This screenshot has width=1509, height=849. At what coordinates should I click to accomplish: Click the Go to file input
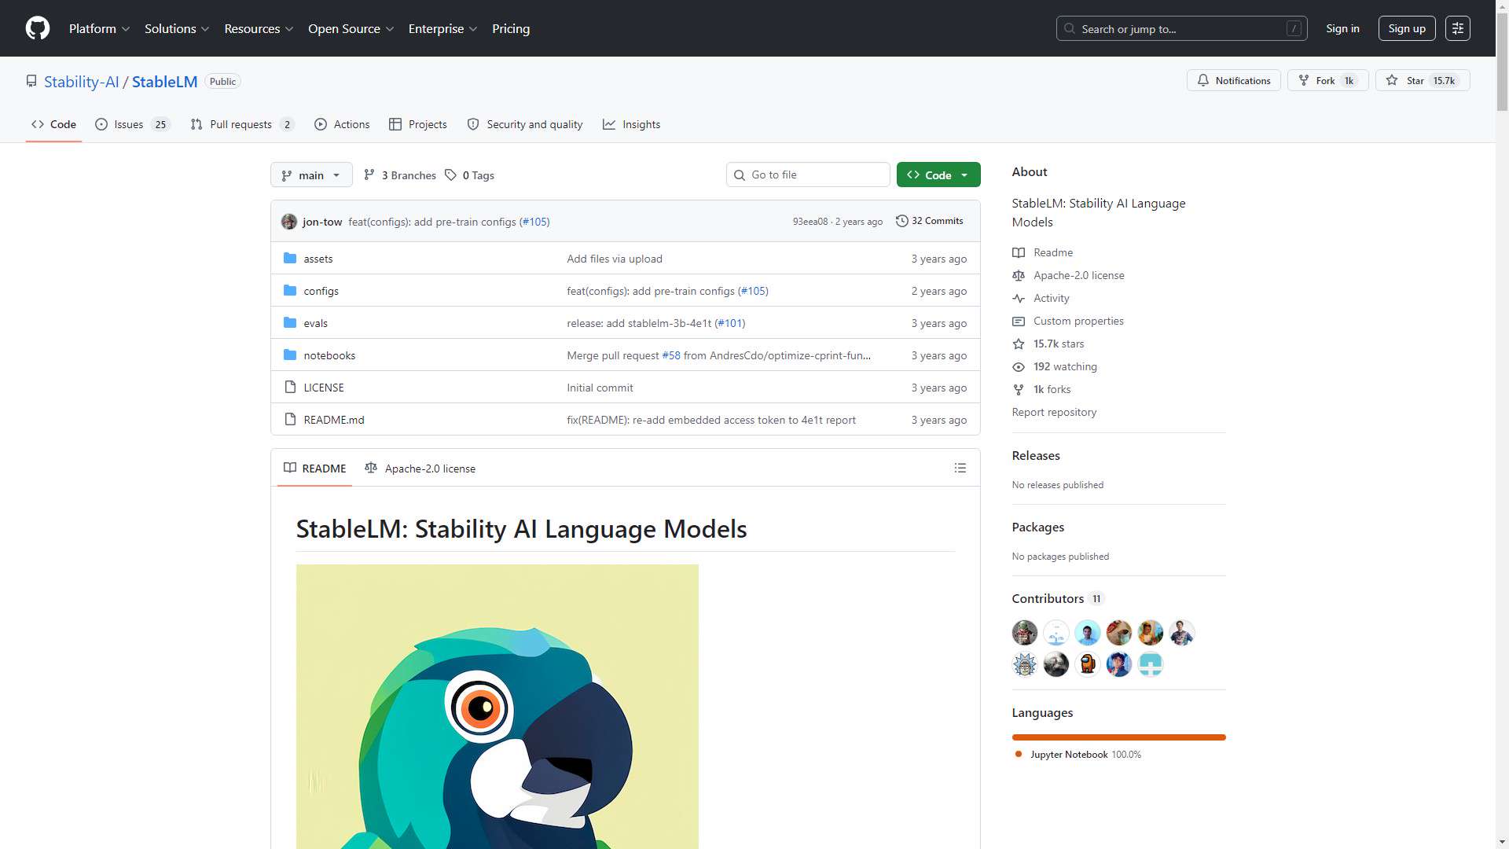pyautogui.click(x=808, y=175)
